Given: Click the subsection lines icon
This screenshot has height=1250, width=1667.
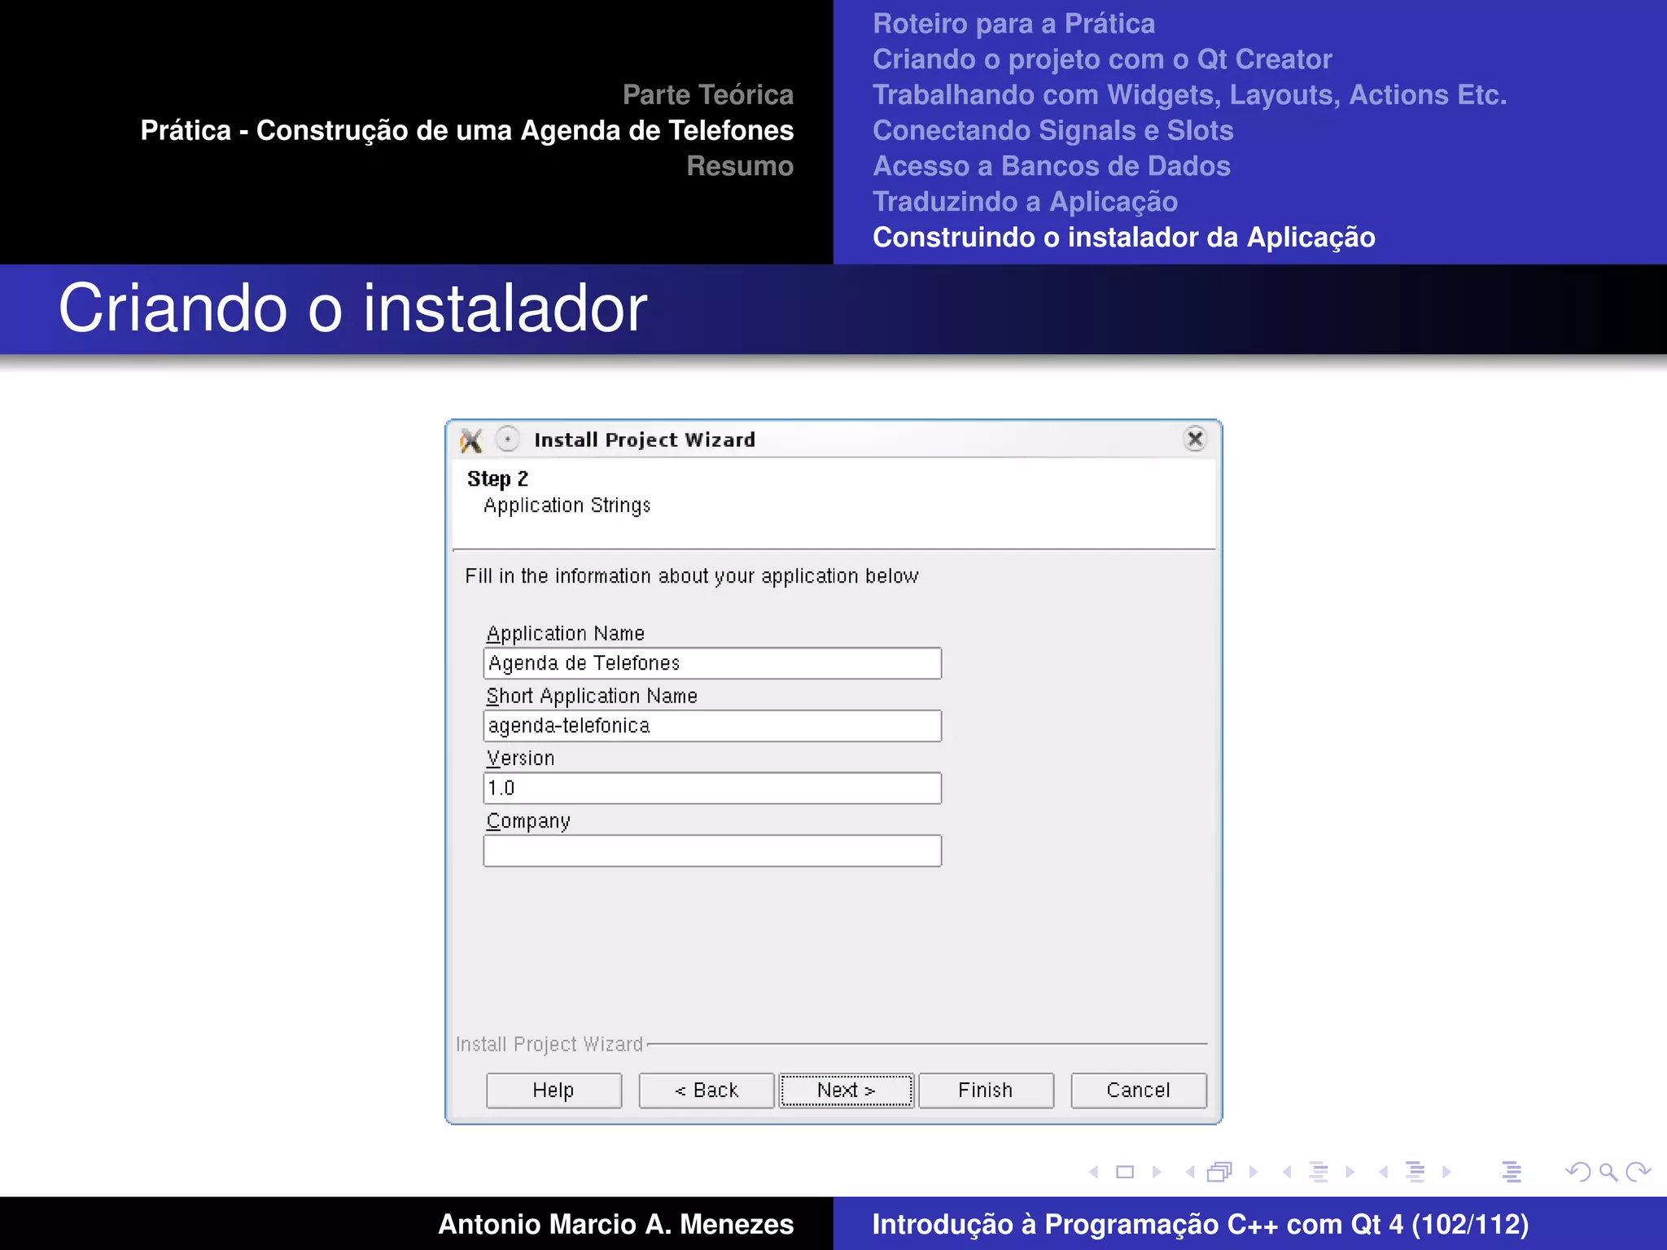Looking at the screenshot, I should pyautogui.click(x=1319, y=1172).
